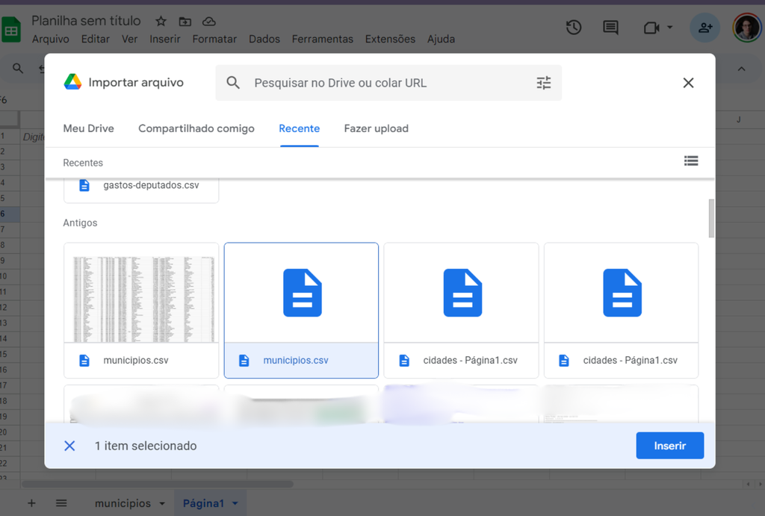Screen dimensions: 765x516
Task: Select the first cidades - Página1.csv file
Action: tap(461, 310)
